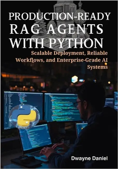Click the subtitle line "Workflows, and Enterprise-Grade AI"

tap(62, 60)
